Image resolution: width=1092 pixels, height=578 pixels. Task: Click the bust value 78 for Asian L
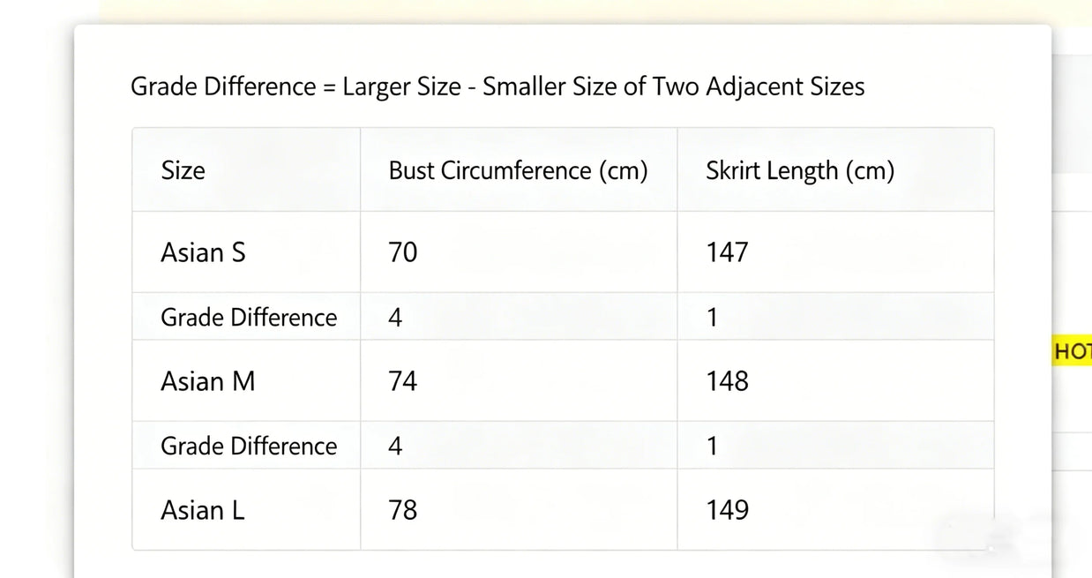tap(403, 510)
